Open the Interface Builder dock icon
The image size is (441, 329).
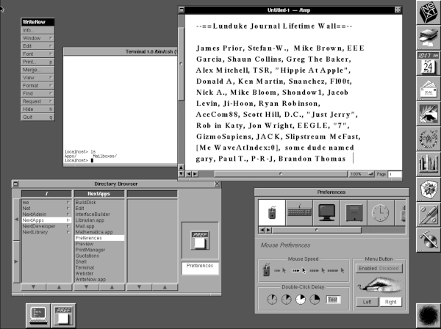click(x=429, y=239)
